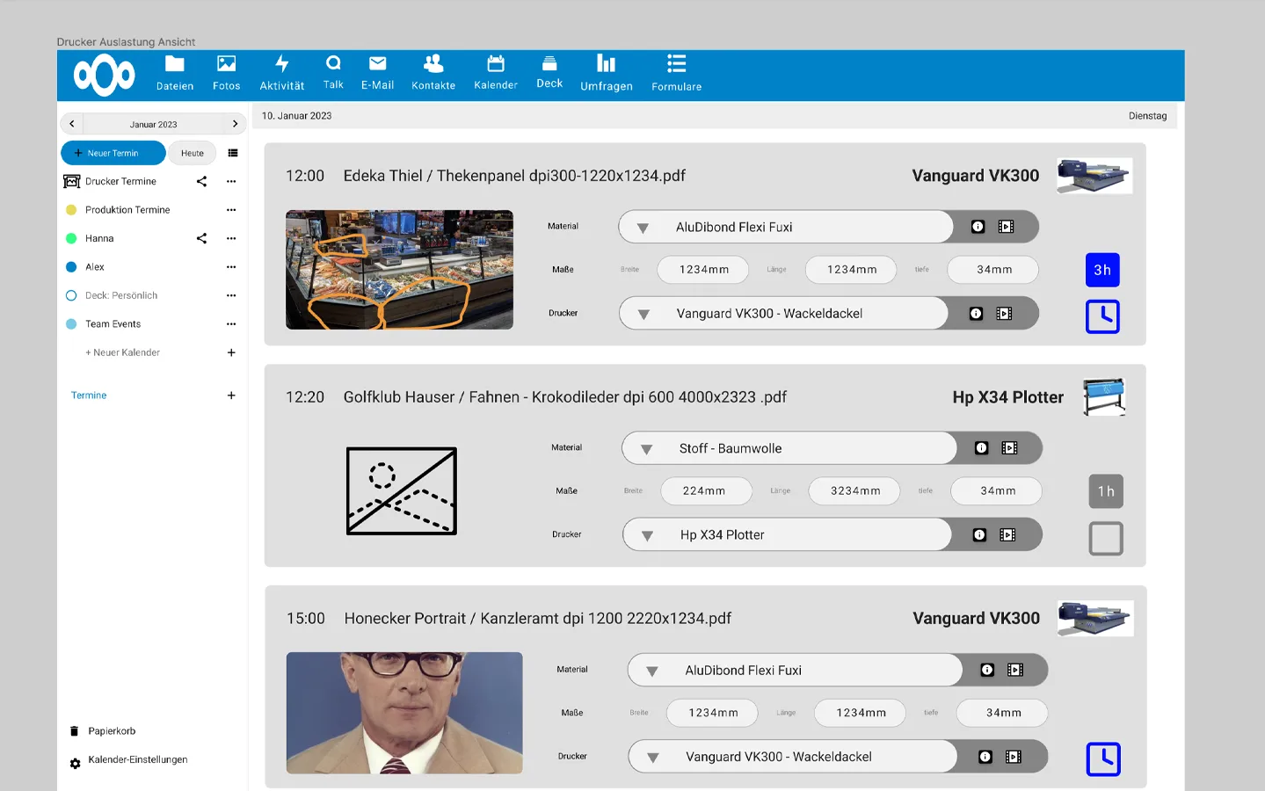The image size is (1265, 791).
Task: Open the Papierkorb
Action: click(x=103, y=731)
